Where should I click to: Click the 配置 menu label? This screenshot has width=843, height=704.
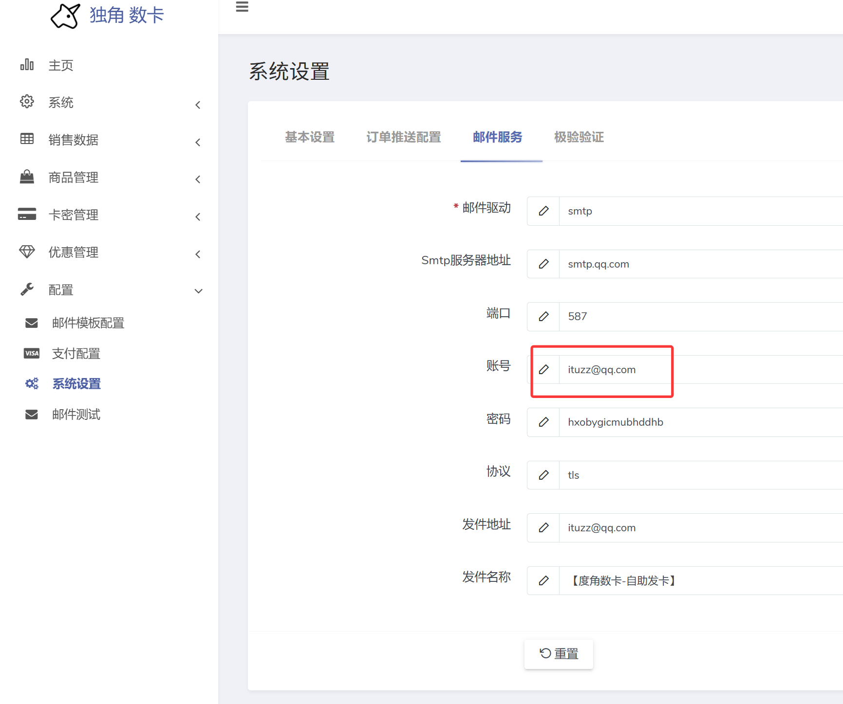(61, 290)
